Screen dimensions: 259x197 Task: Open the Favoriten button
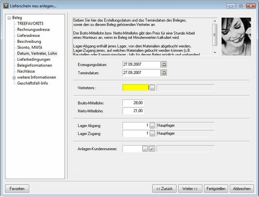coord(17,188)
